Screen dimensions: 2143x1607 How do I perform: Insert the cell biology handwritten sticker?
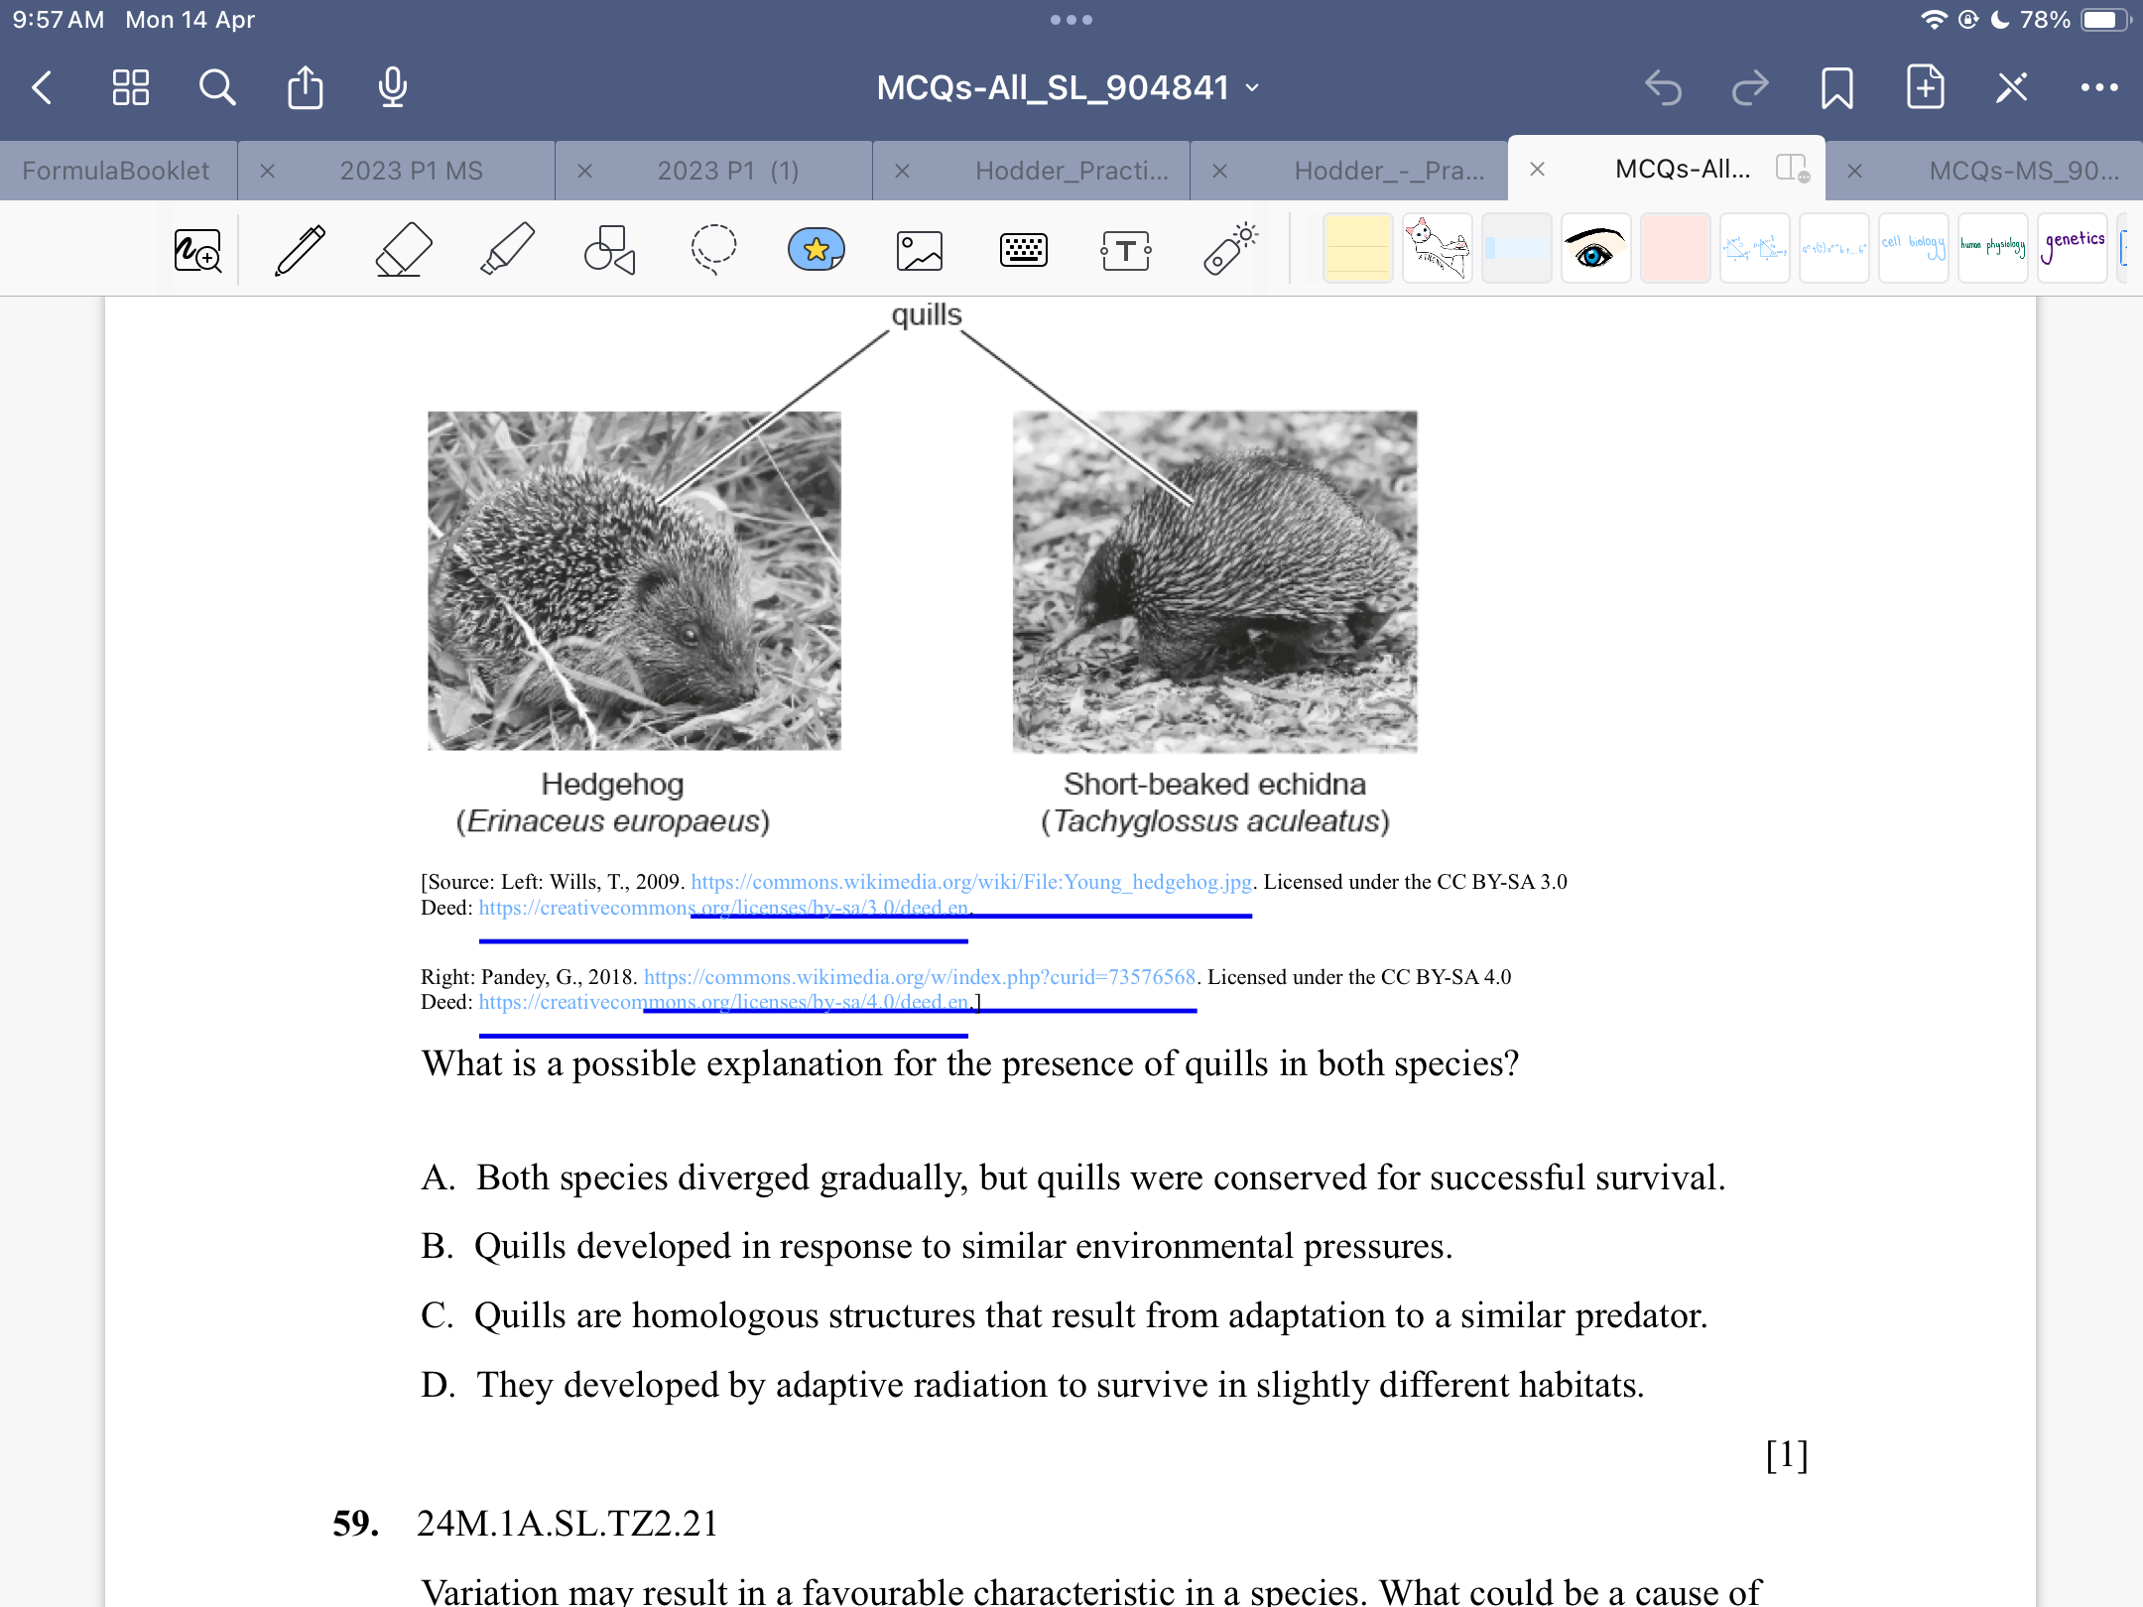(x=1913, y=248)
